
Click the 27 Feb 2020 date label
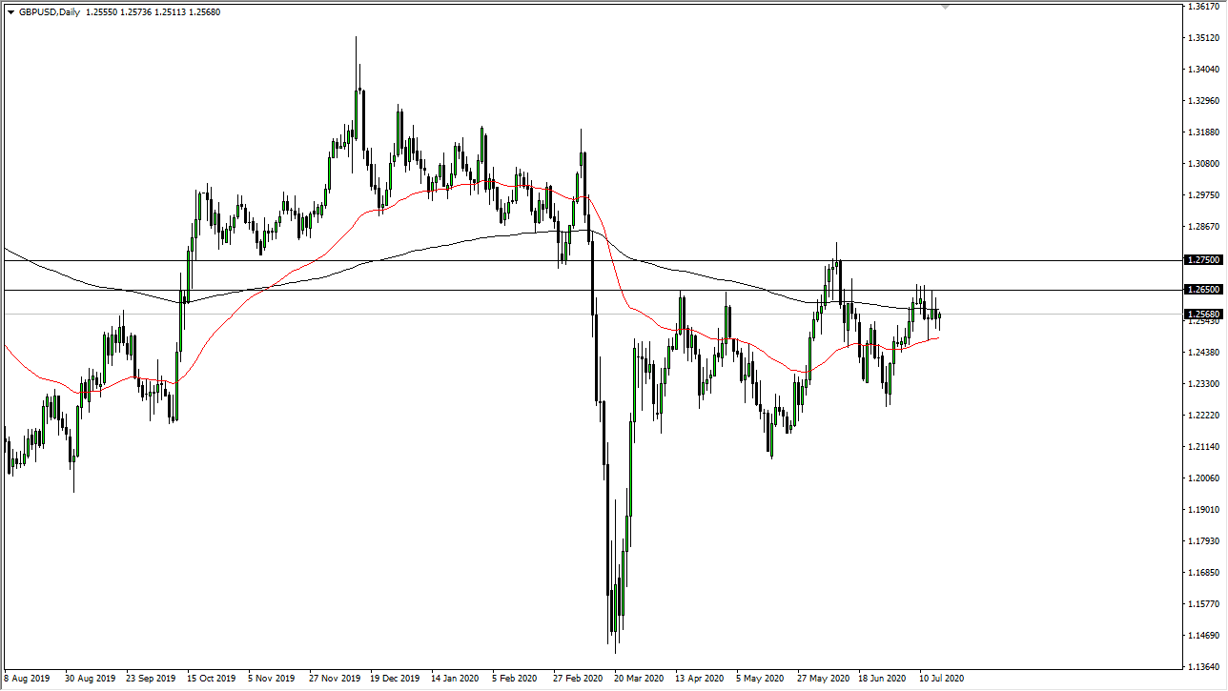(x=576, y=679)
